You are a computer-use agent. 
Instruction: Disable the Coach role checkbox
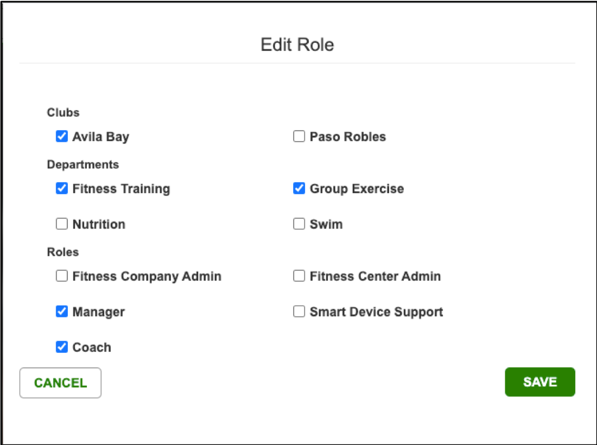tap(61, 347)
